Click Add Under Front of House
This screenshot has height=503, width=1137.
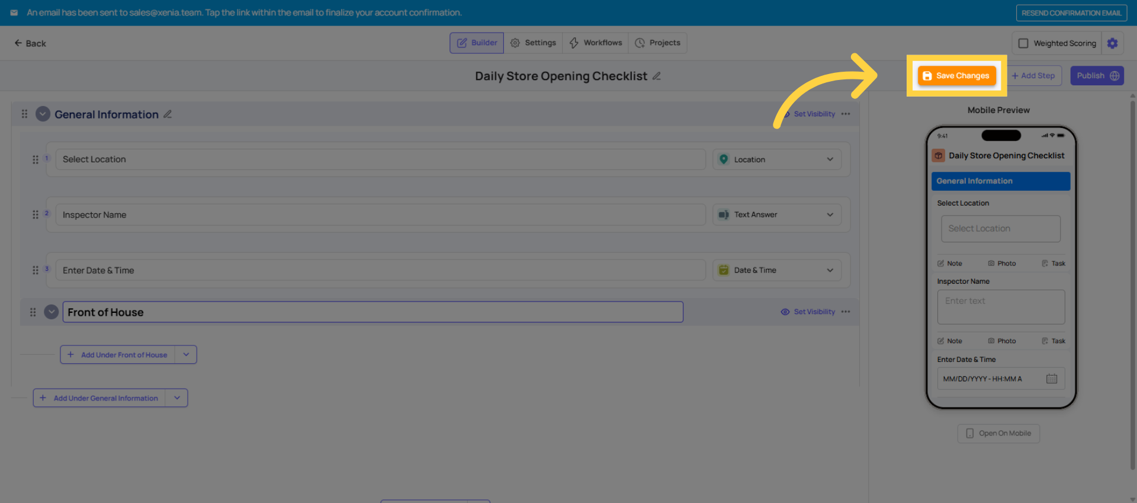click(118, 355)
